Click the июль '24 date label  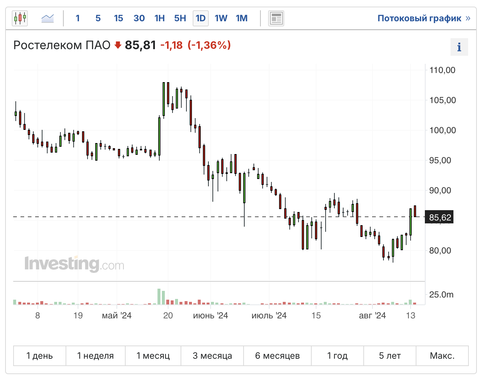269,315
